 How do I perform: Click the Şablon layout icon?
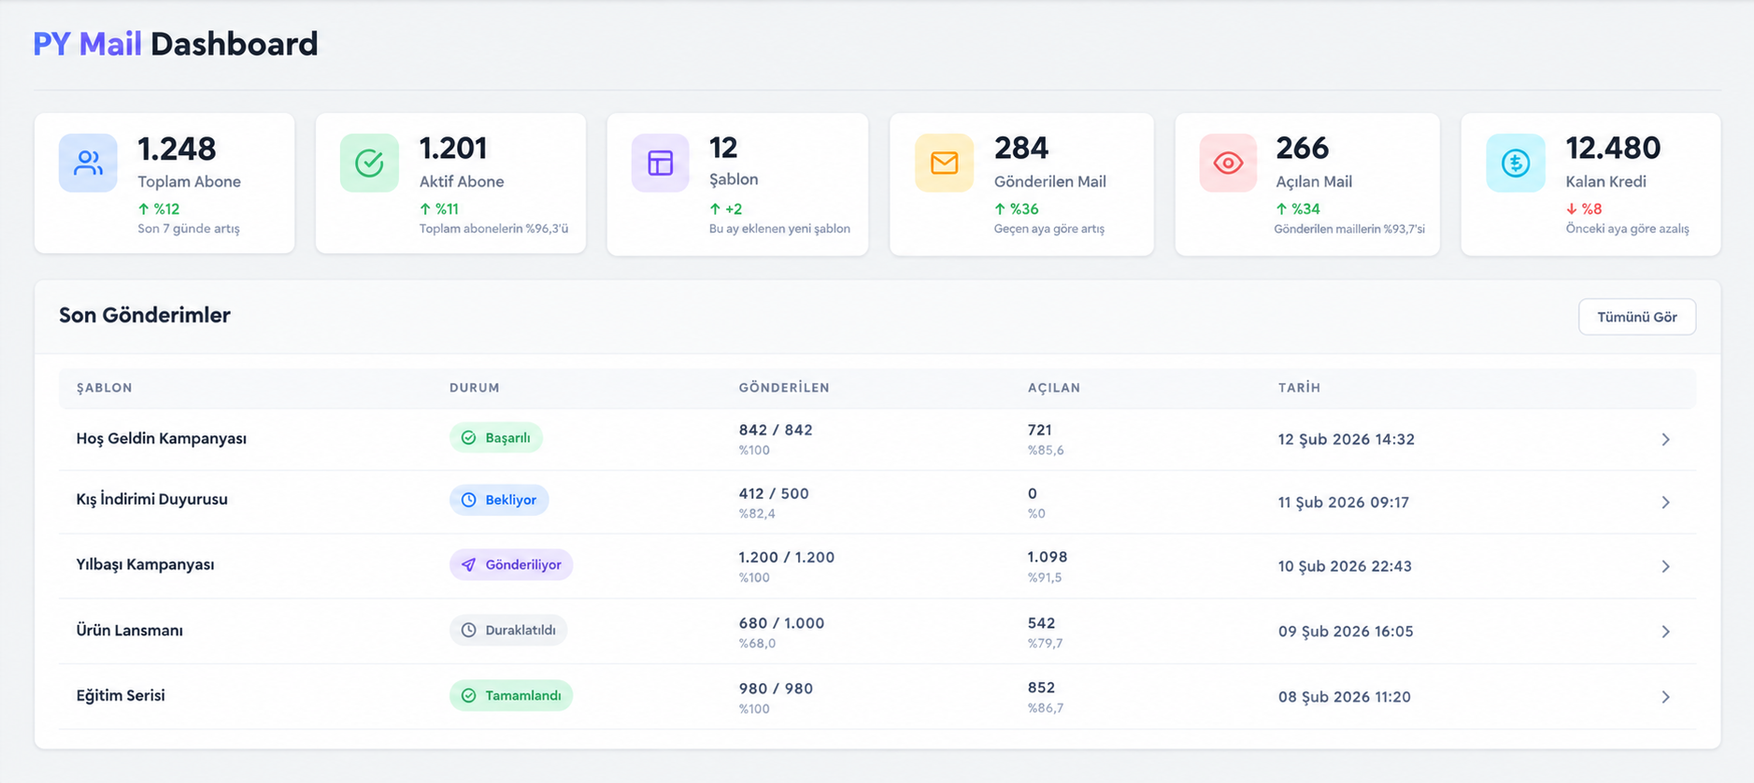661,163
